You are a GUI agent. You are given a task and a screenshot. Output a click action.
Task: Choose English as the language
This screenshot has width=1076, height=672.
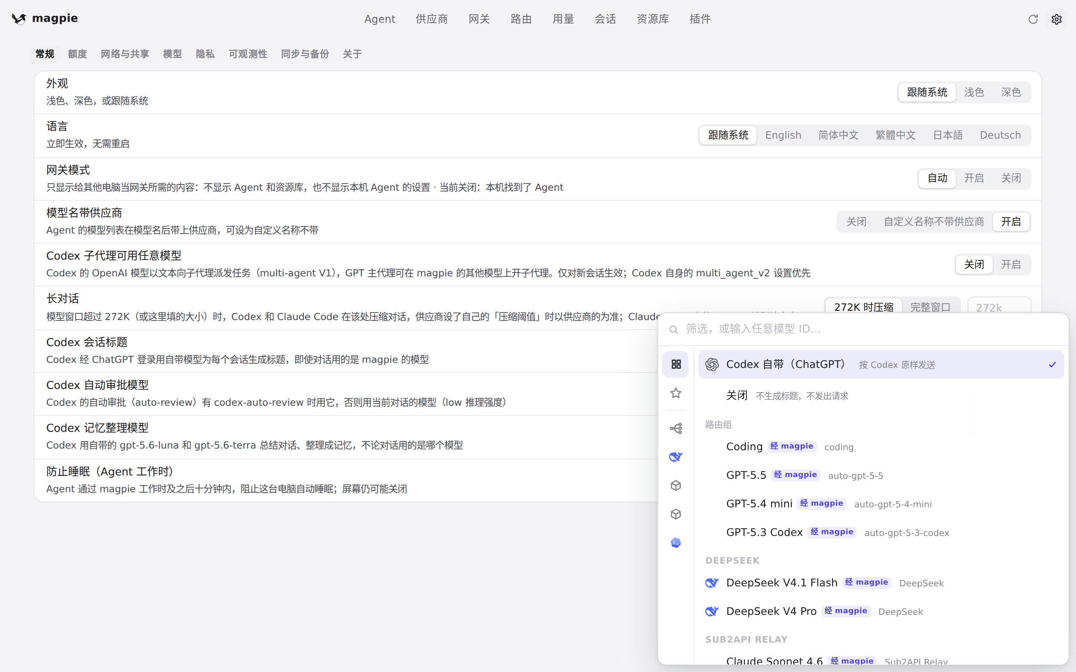(783, 135)
